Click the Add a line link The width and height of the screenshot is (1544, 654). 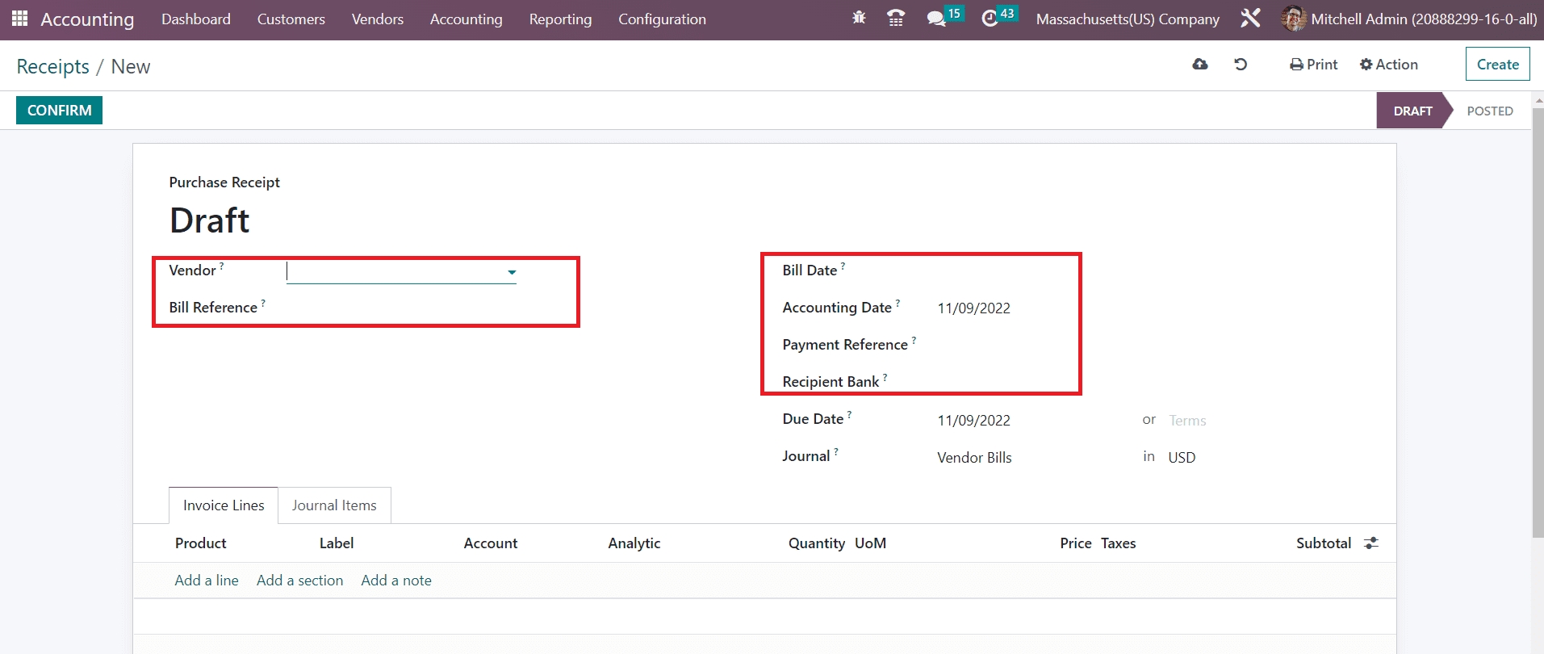(x=207, y=581)
